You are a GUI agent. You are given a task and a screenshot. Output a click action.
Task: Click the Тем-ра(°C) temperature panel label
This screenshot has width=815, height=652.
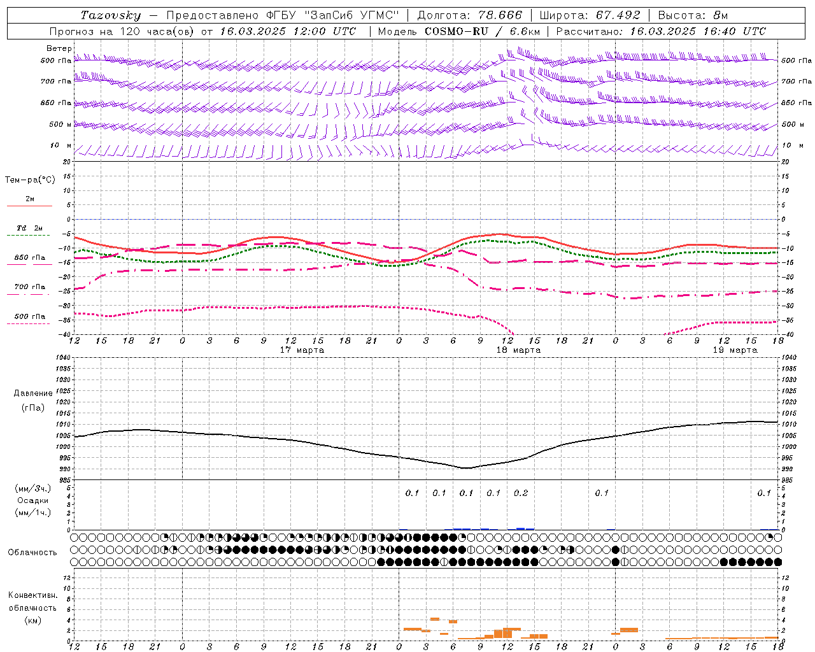point(30,180)
